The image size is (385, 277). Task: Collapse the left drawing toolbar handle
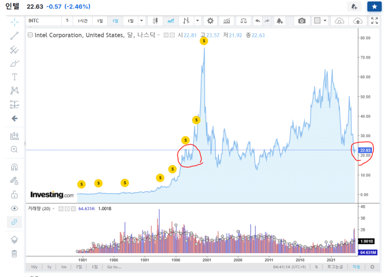coord(25,143)
